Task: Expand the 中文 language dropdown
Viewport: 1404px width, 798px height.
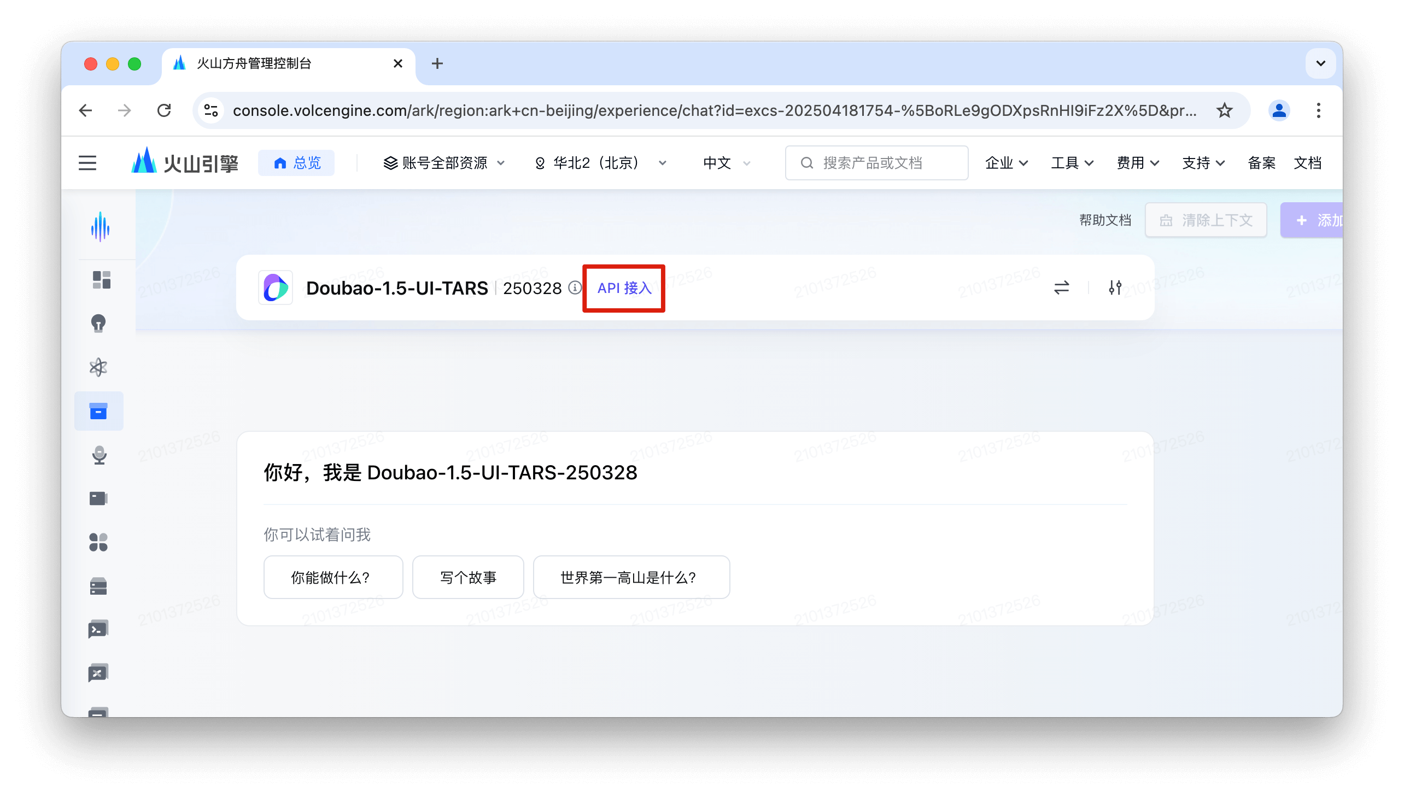Action: click(727, 163)
